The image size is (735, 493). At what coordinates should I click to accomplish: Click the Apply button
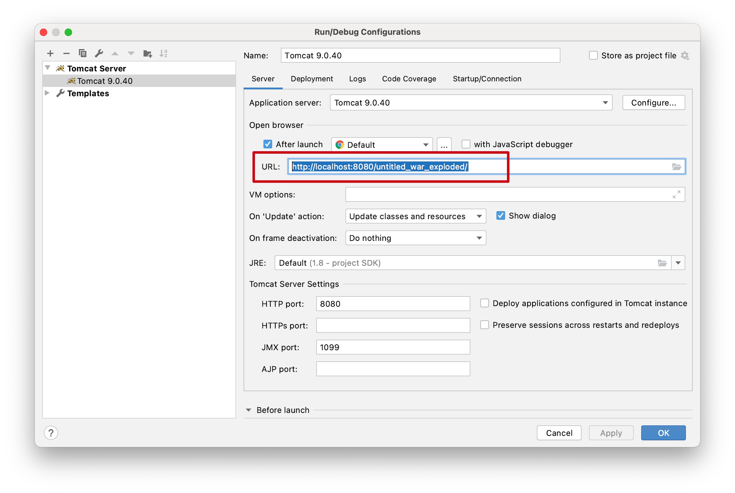click(x=611, y=433)
